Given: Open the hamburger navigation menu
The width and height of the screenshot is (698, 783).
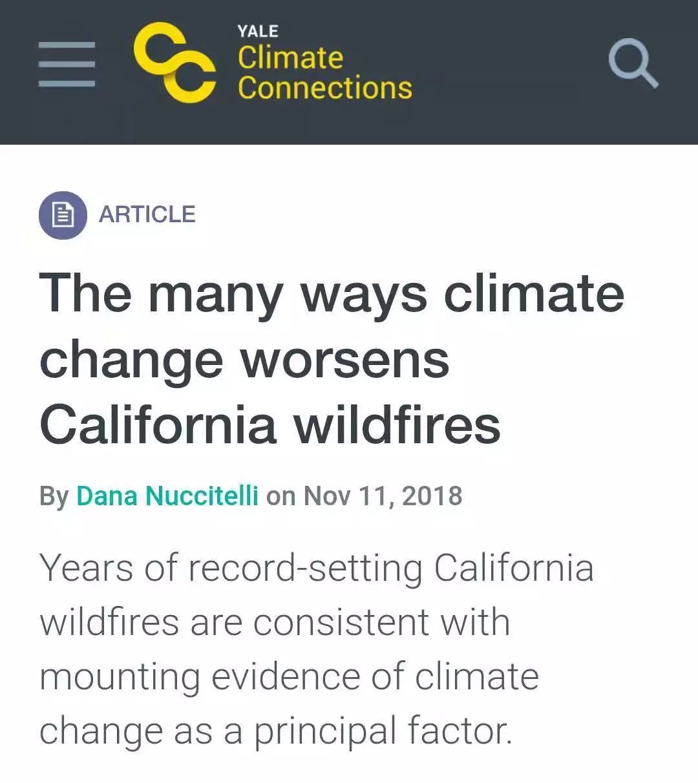Looking at the screenshot, I should [x=67, y=64].
